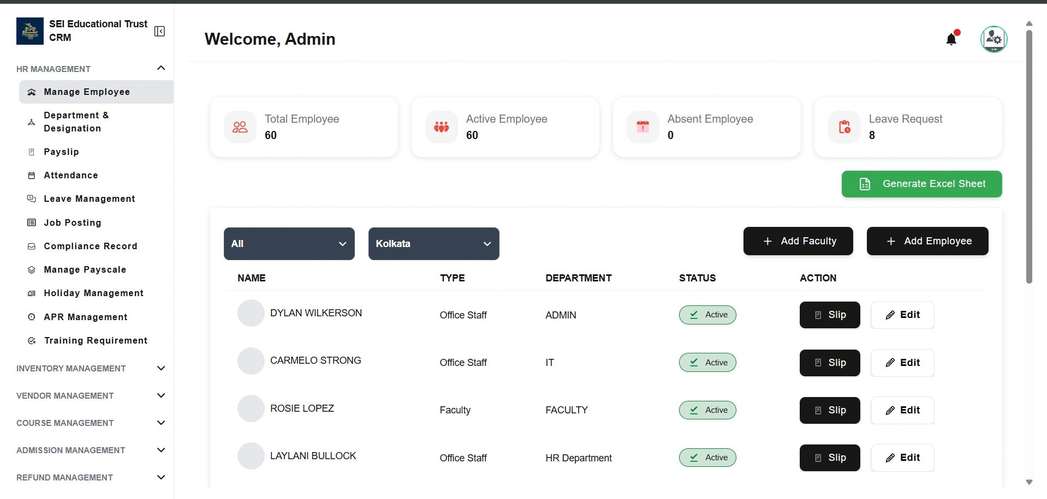Click Laylani Bullock's Active status badge
This screenshot has width=1047, height=499.
tap(707, 458)
